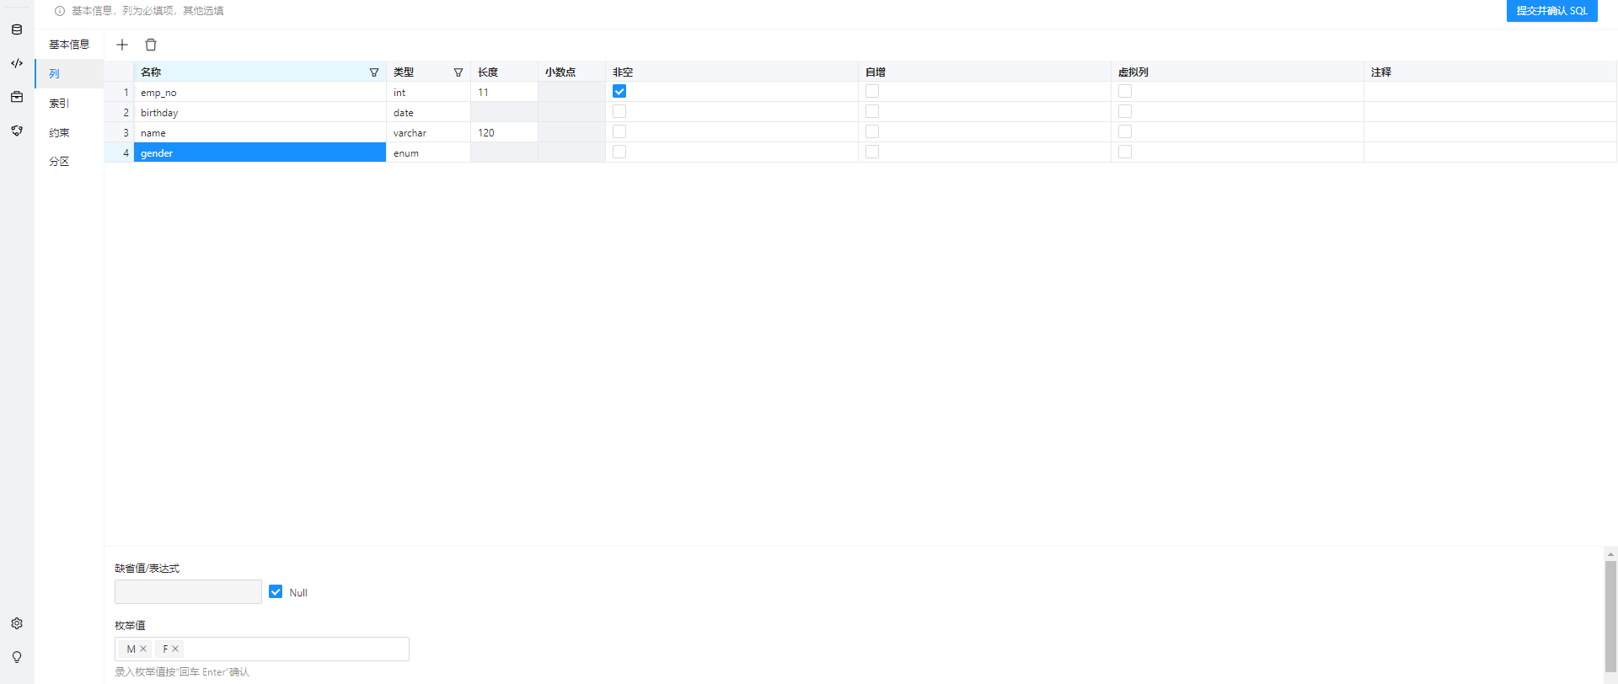This screenshot has height=684, width=1618.
Task: Select the emp_no name cell
Action: 260,92
